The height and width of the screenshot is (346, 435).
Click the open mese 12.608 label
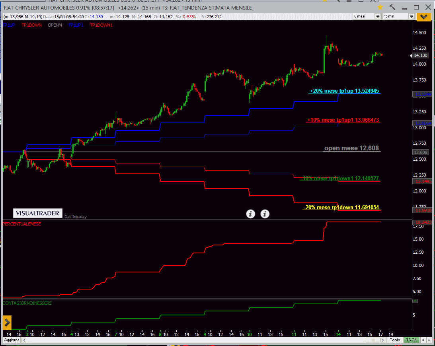click(351, 148)
